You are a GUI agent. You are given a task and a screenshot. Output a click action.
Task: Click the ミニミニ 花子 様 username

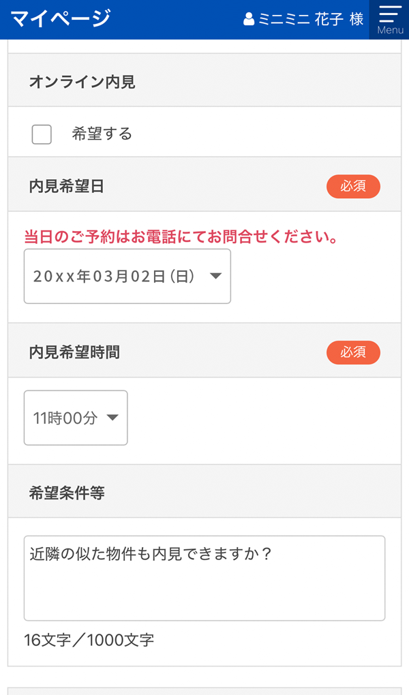[311, 19]
